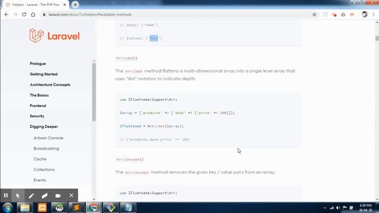
Task: Click the sidebar navigation scrollbar
Action: click(94, 92)
